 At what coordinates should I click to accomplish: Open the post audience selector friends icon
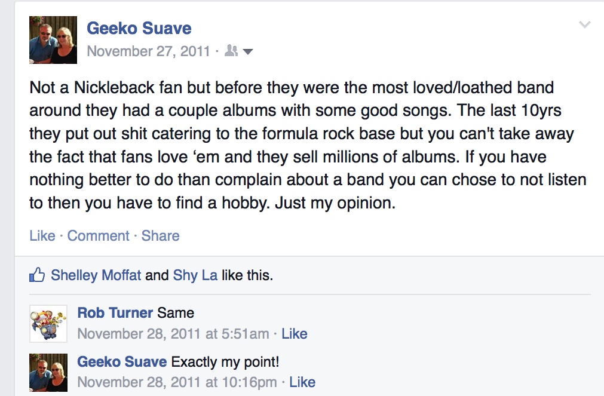point(231,51)
